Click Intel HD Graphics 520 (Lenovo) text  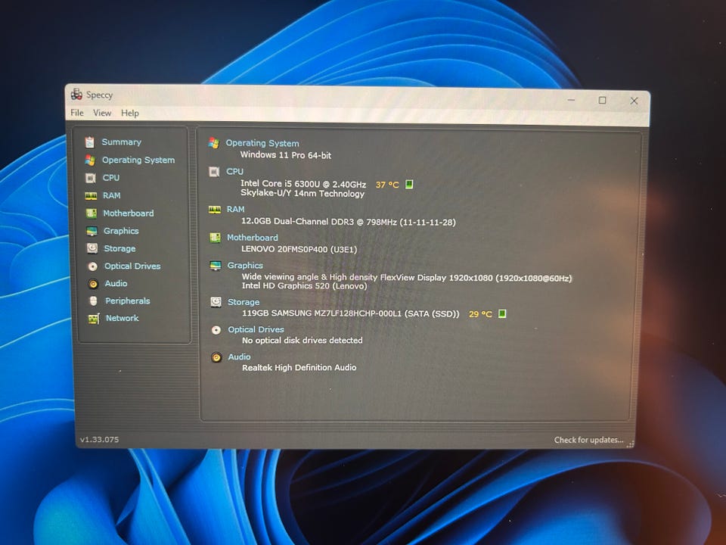(x=304, y=286)
